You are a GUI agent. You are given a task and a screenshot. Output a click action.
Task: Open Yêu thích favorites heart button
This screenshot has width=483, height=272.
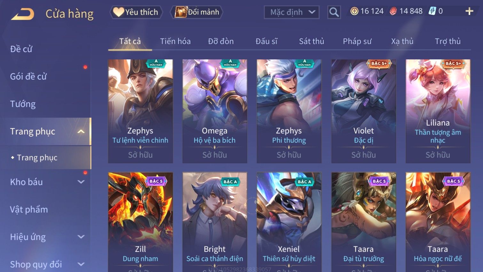coord(136,12)
